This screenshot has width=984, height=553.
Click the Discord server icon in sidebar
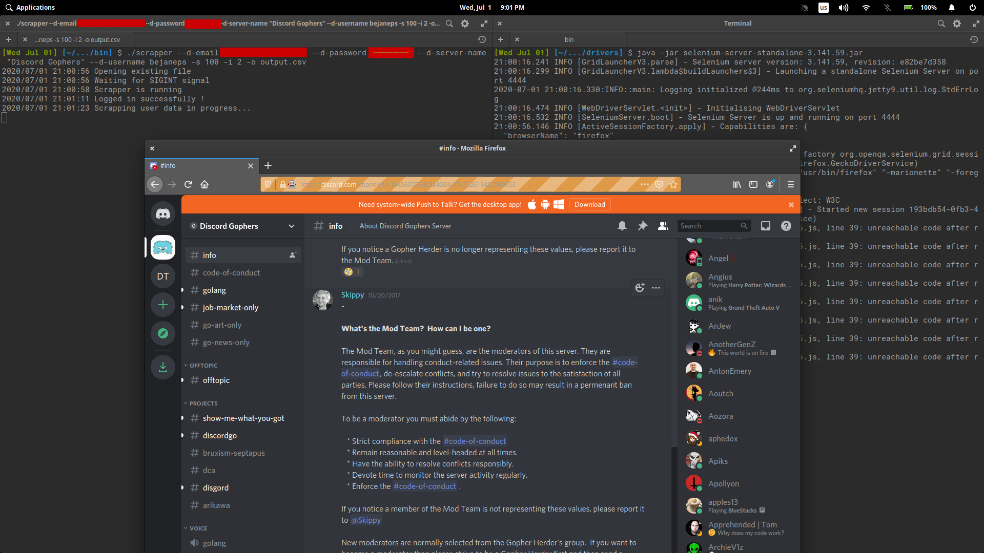click(x=163, y=247)
